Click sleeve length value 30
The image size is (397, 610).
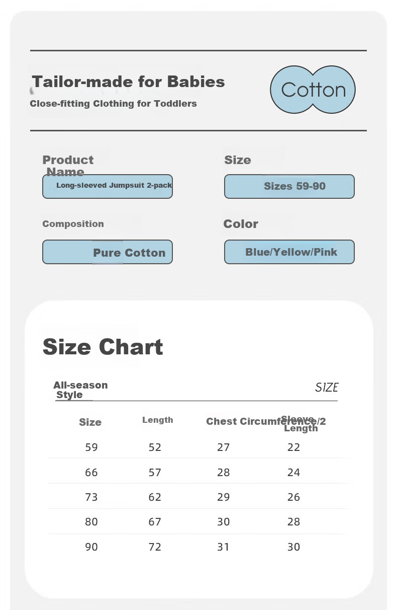coord(293,547)
